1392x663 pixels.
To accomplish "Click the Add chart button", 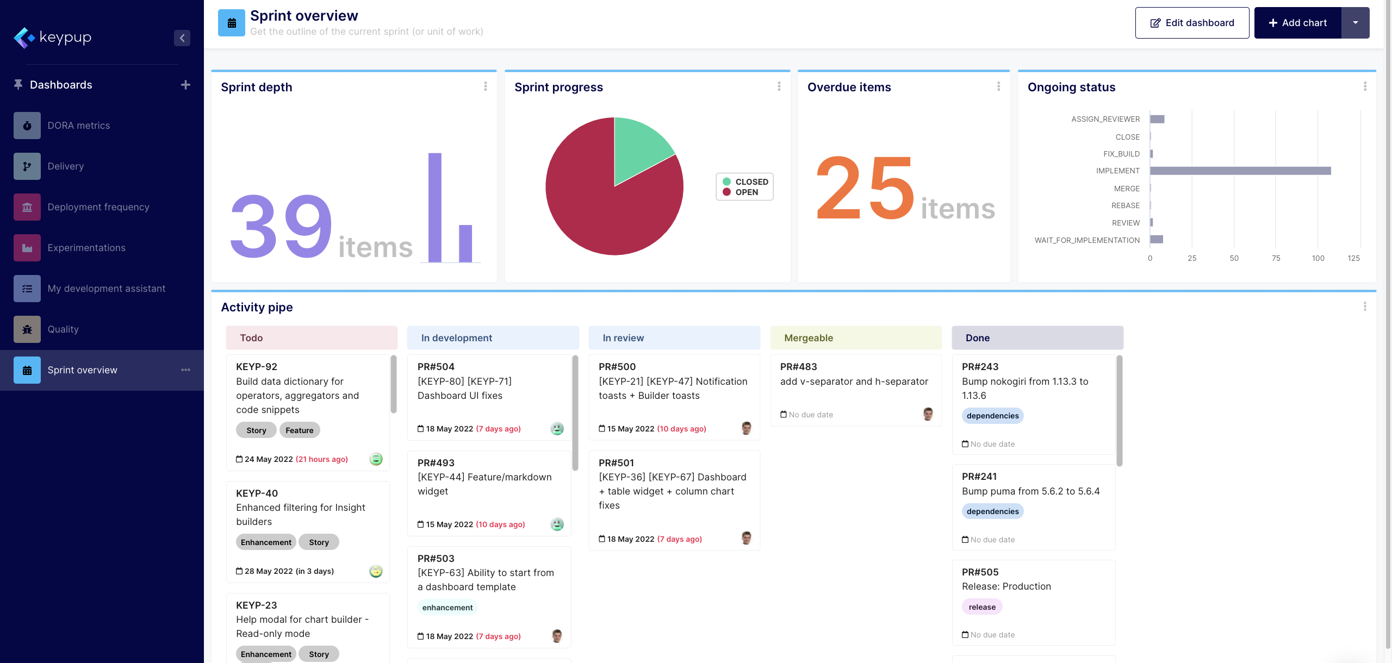I will (1297, 23).
